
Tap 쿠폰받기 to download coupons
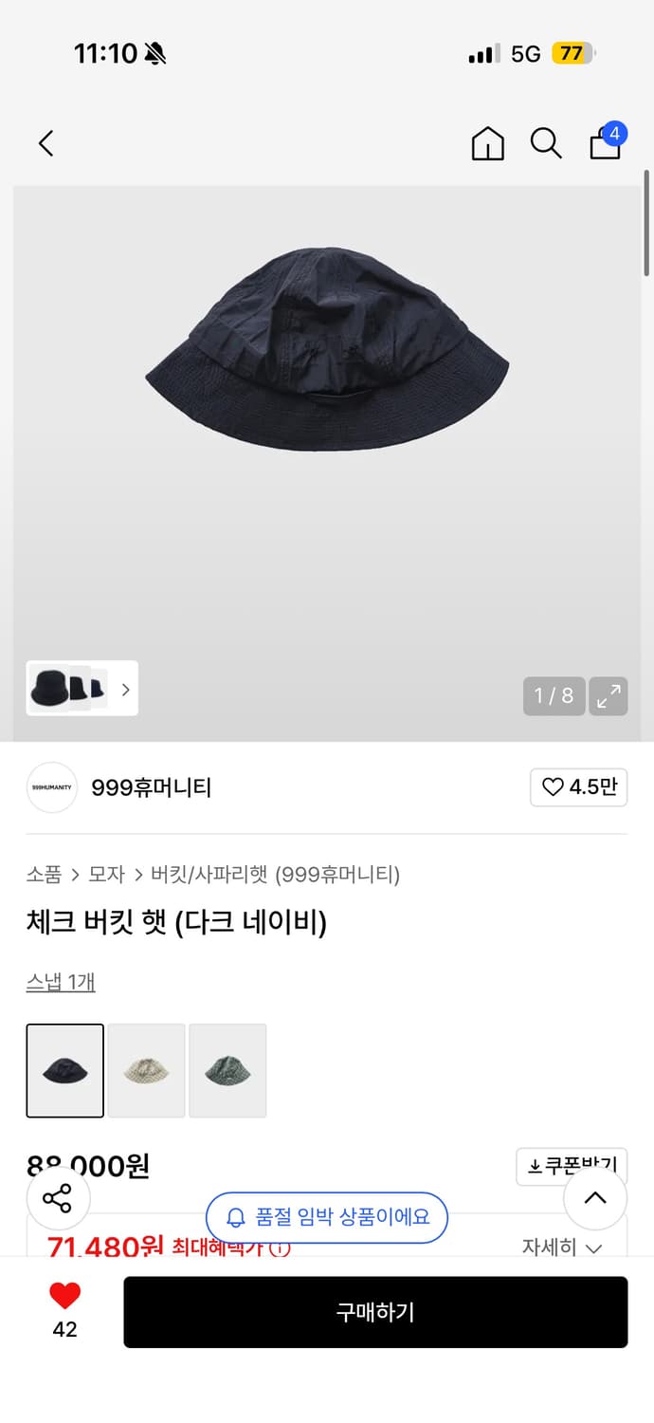[x=571, y=1166]
